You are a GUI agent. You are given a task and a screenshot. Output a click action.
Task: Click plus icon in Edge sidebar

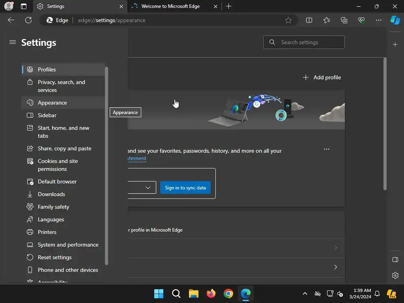395,44
